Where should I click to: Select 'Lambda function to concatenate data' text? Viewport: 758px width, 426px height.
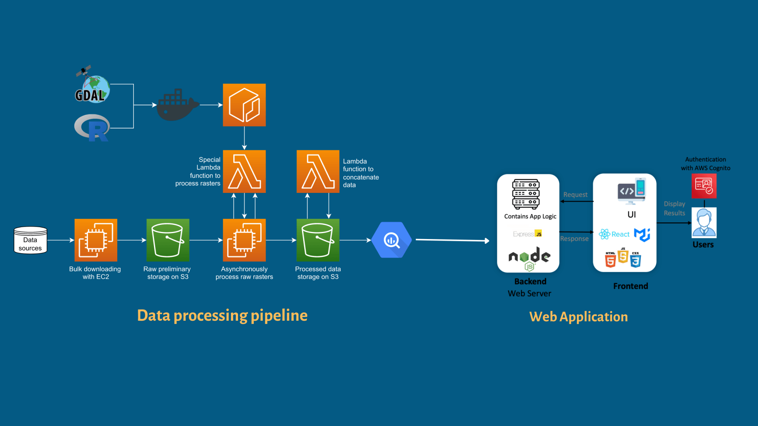(x=361, y=173)
